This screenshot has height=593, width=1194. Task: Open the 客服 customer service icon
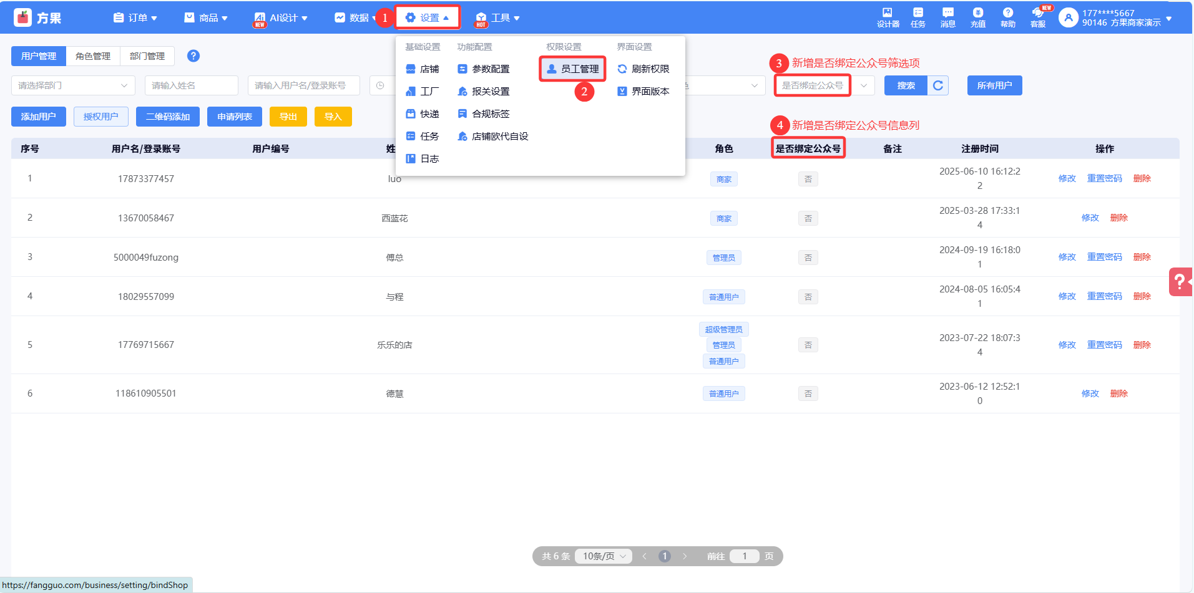coord(1038,17)
